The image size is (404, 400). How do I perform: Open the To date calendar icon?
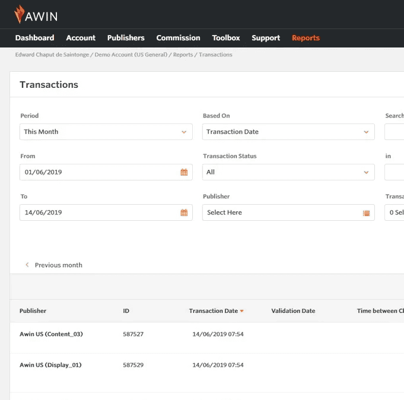[184, 212]
